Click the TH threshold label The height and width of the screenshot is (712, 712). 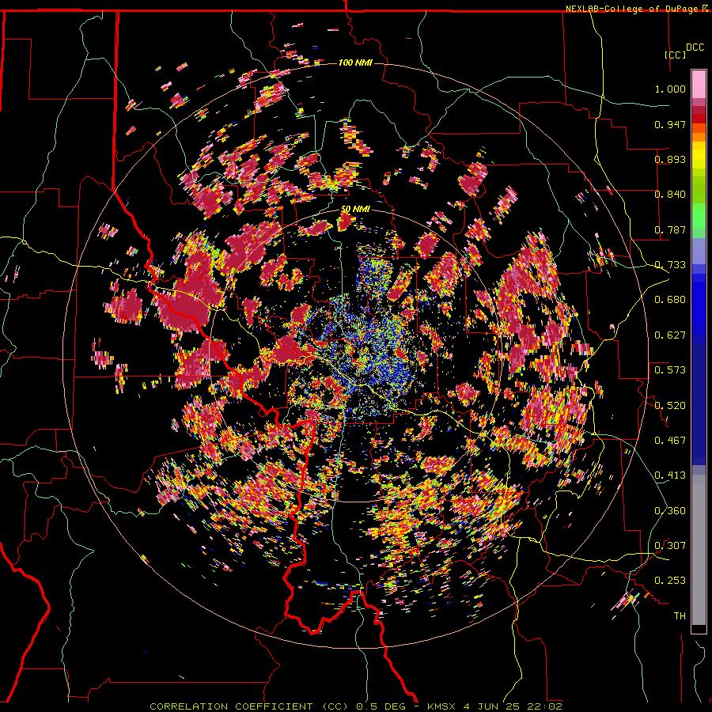click(x=680, y=616)
